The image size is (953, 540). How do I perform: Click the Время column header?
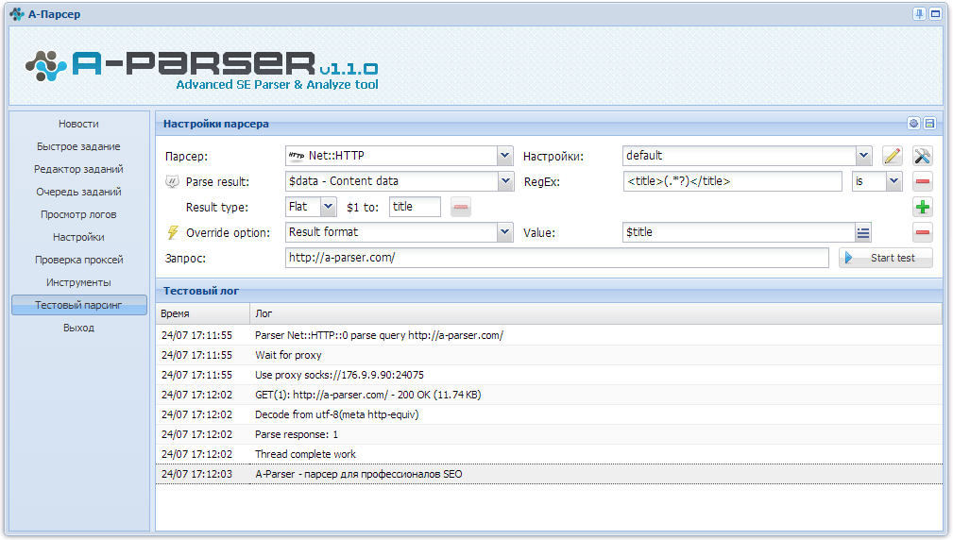[x=202, y=314]
